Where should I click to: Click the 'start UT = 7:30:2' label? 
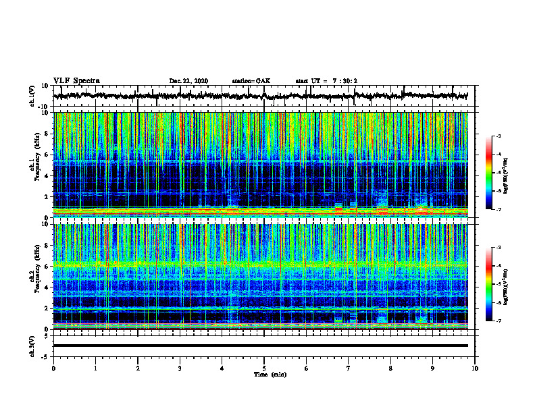pos(326,81)
